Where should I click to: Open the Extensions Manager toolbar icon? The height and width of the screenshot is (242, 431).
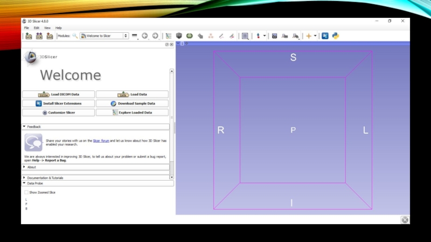point(325,36)
